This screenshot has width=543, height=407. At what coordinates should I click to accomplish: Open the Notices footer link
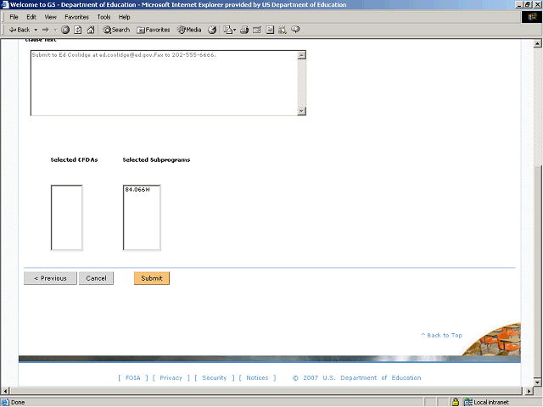coord(257,377)
